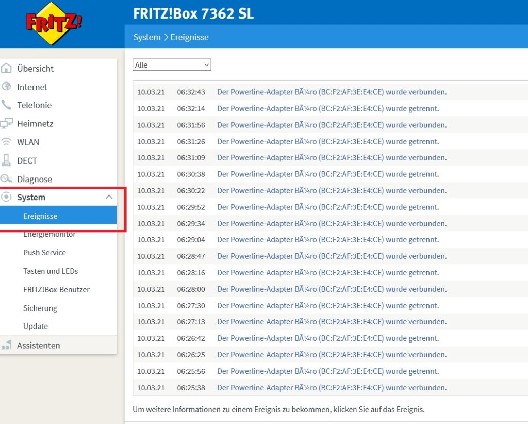Click the DECT phone base icon

point(6,160)
